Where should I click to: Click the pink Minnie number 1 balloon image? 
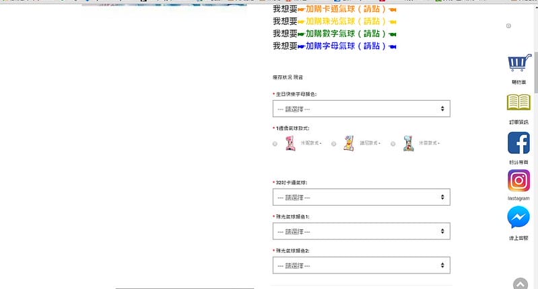pos(291,142)
